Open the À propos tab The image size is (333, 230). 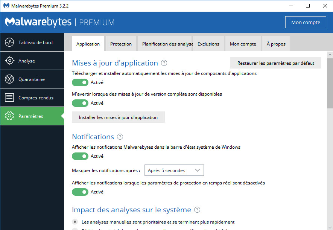276,44
